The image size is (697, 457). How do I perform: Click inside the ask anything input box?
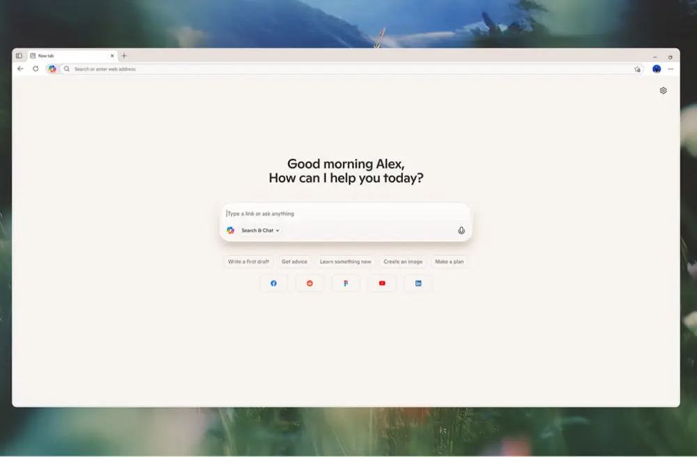tap(314, 214)
